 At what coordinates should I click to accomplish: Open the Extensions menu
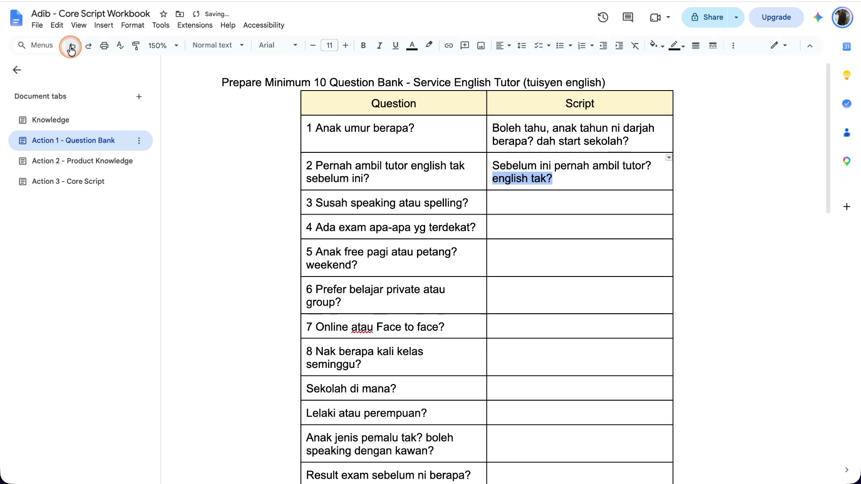tap(195, 25)
